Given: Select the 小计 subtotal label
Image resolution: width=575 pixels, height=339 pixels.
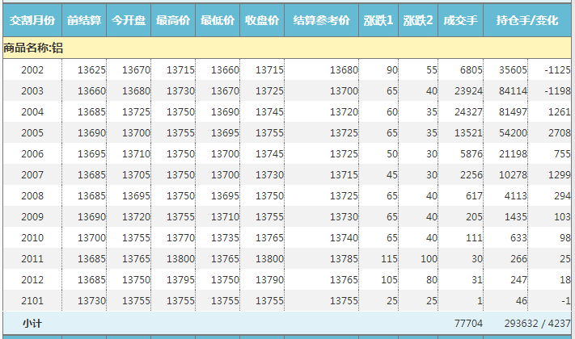Looking at the screenshot, I should [32, 323].
